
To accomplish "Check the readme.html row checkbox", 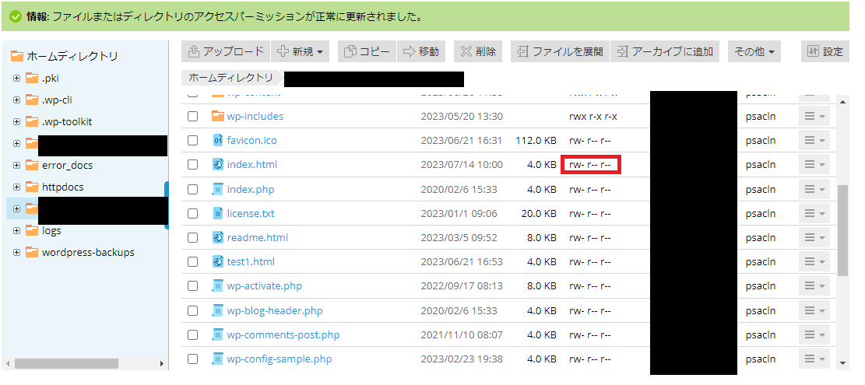I will click(x=192, y=237).
